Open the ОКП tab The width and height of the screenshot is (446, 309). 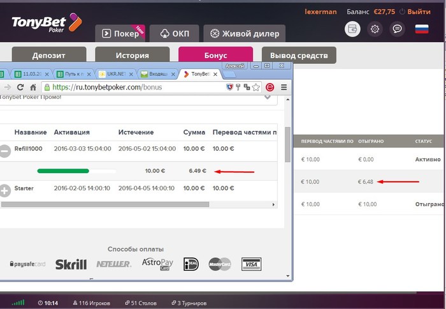point(174,33)
